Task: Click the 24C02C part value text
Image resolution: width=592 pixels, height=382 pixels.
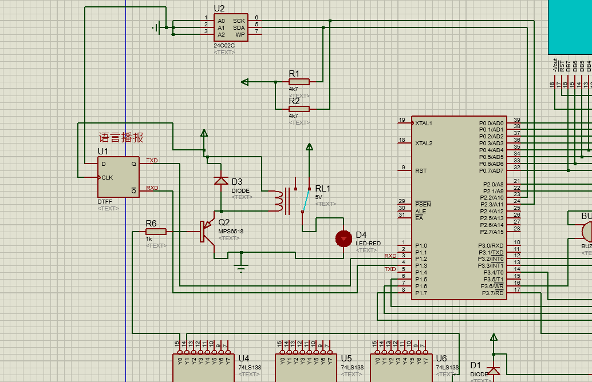Action: (224, 45)
